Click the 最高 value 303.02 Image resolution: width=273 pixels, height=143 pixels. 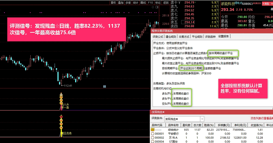pos(242,21)
